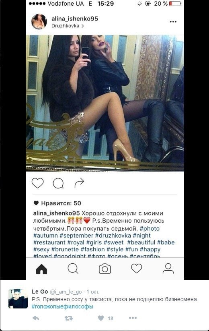Expand Druzhkovka location chevron
This screenshot has height=331, width=209.
[x=83, y=26]
